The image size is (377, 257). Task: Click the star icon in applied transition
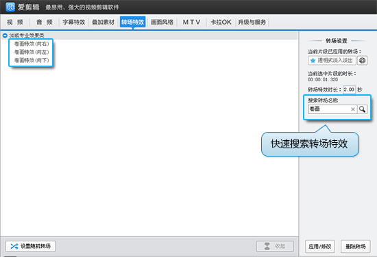[313, 61]
